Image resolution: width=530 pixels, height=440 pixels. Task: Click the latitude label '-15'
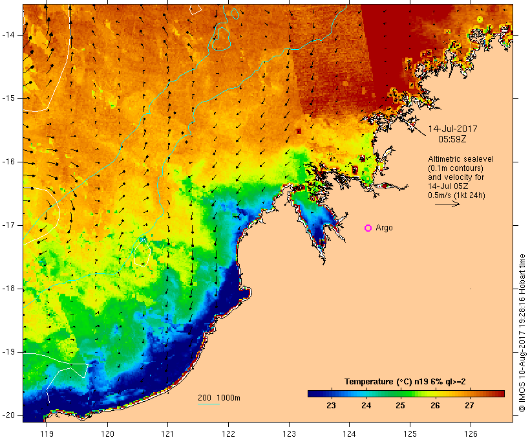[8, 98]
